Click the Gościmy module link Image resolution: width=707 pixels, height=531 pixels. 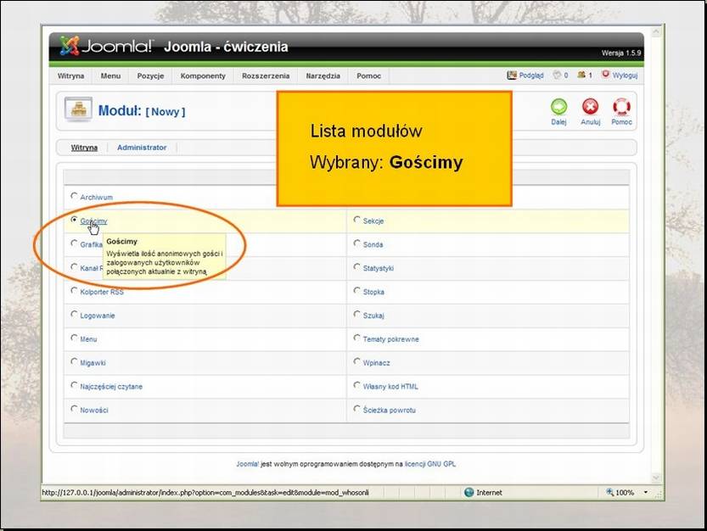(x=93, y=221)
